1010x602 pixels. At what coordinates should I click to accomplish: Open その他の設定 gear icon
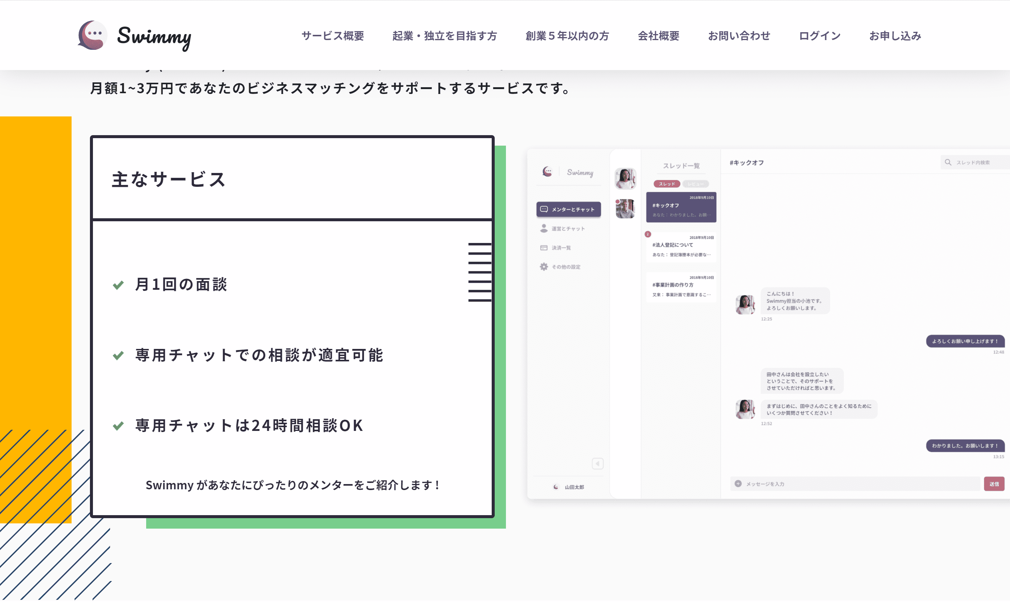click(544, 267)
